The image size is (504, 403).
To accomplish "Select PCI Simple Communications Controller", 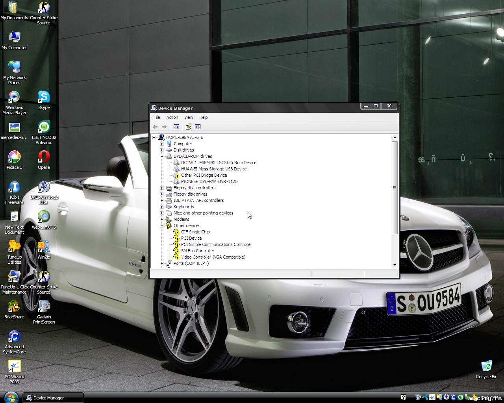I will 217,244.
